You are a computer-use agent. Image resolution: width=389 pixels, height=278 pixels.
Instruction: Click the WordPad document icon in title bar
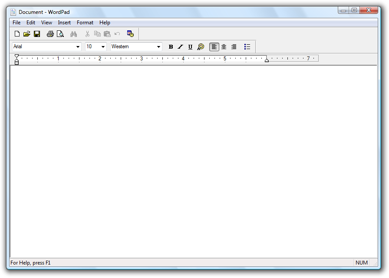(x=13, y=12)
